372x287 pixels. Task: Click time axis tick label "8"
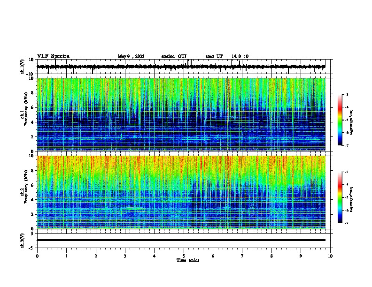pyautogui.click(x=271, y=256)
